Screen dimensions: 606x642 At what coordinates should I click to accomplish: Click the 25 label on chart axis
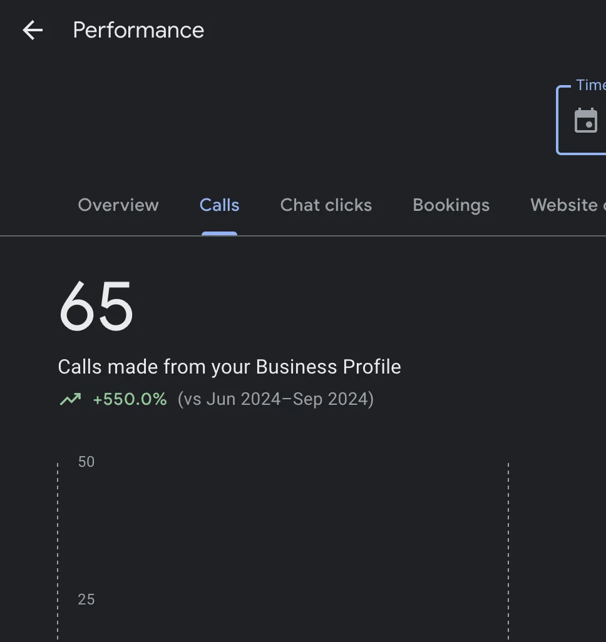click(x=86, y=599)
